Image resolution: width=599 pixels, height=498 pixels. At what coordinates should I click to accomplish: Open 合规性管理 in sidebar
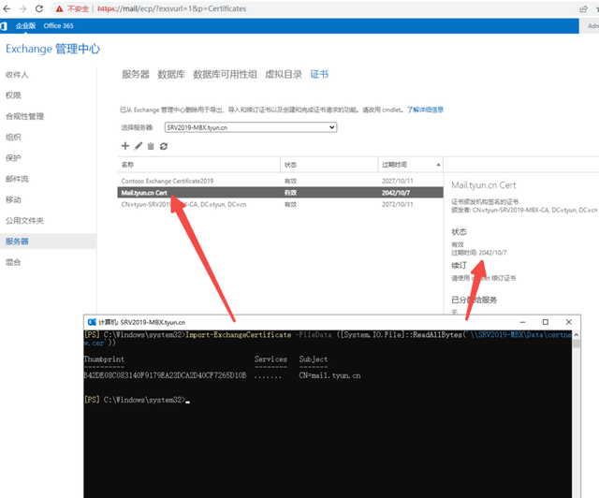(x=24, y=116)
